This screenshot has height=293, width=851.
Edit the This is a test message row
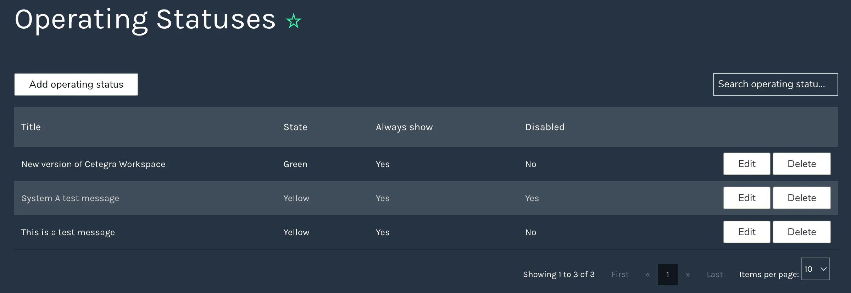coord(746,232)
